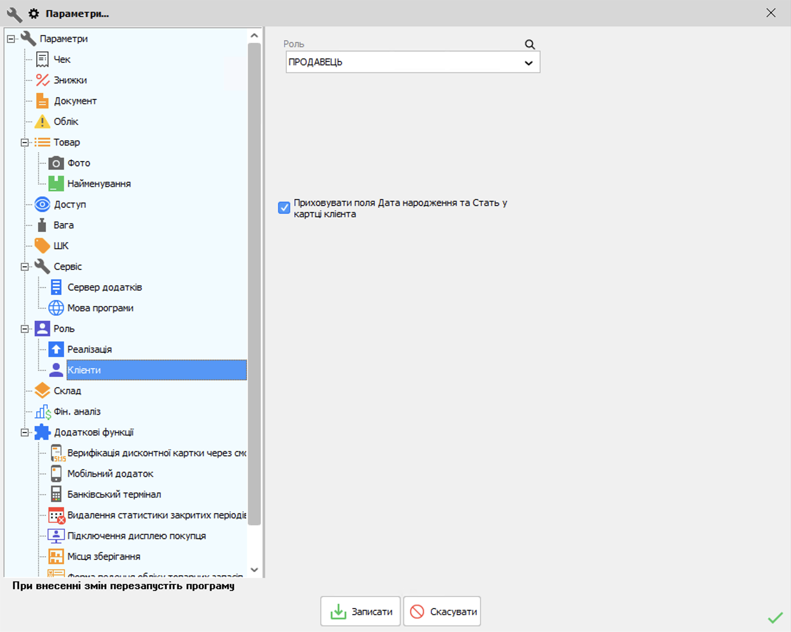Select Найменування under Товар
791x632 pixels.
(x=99, y=184)
